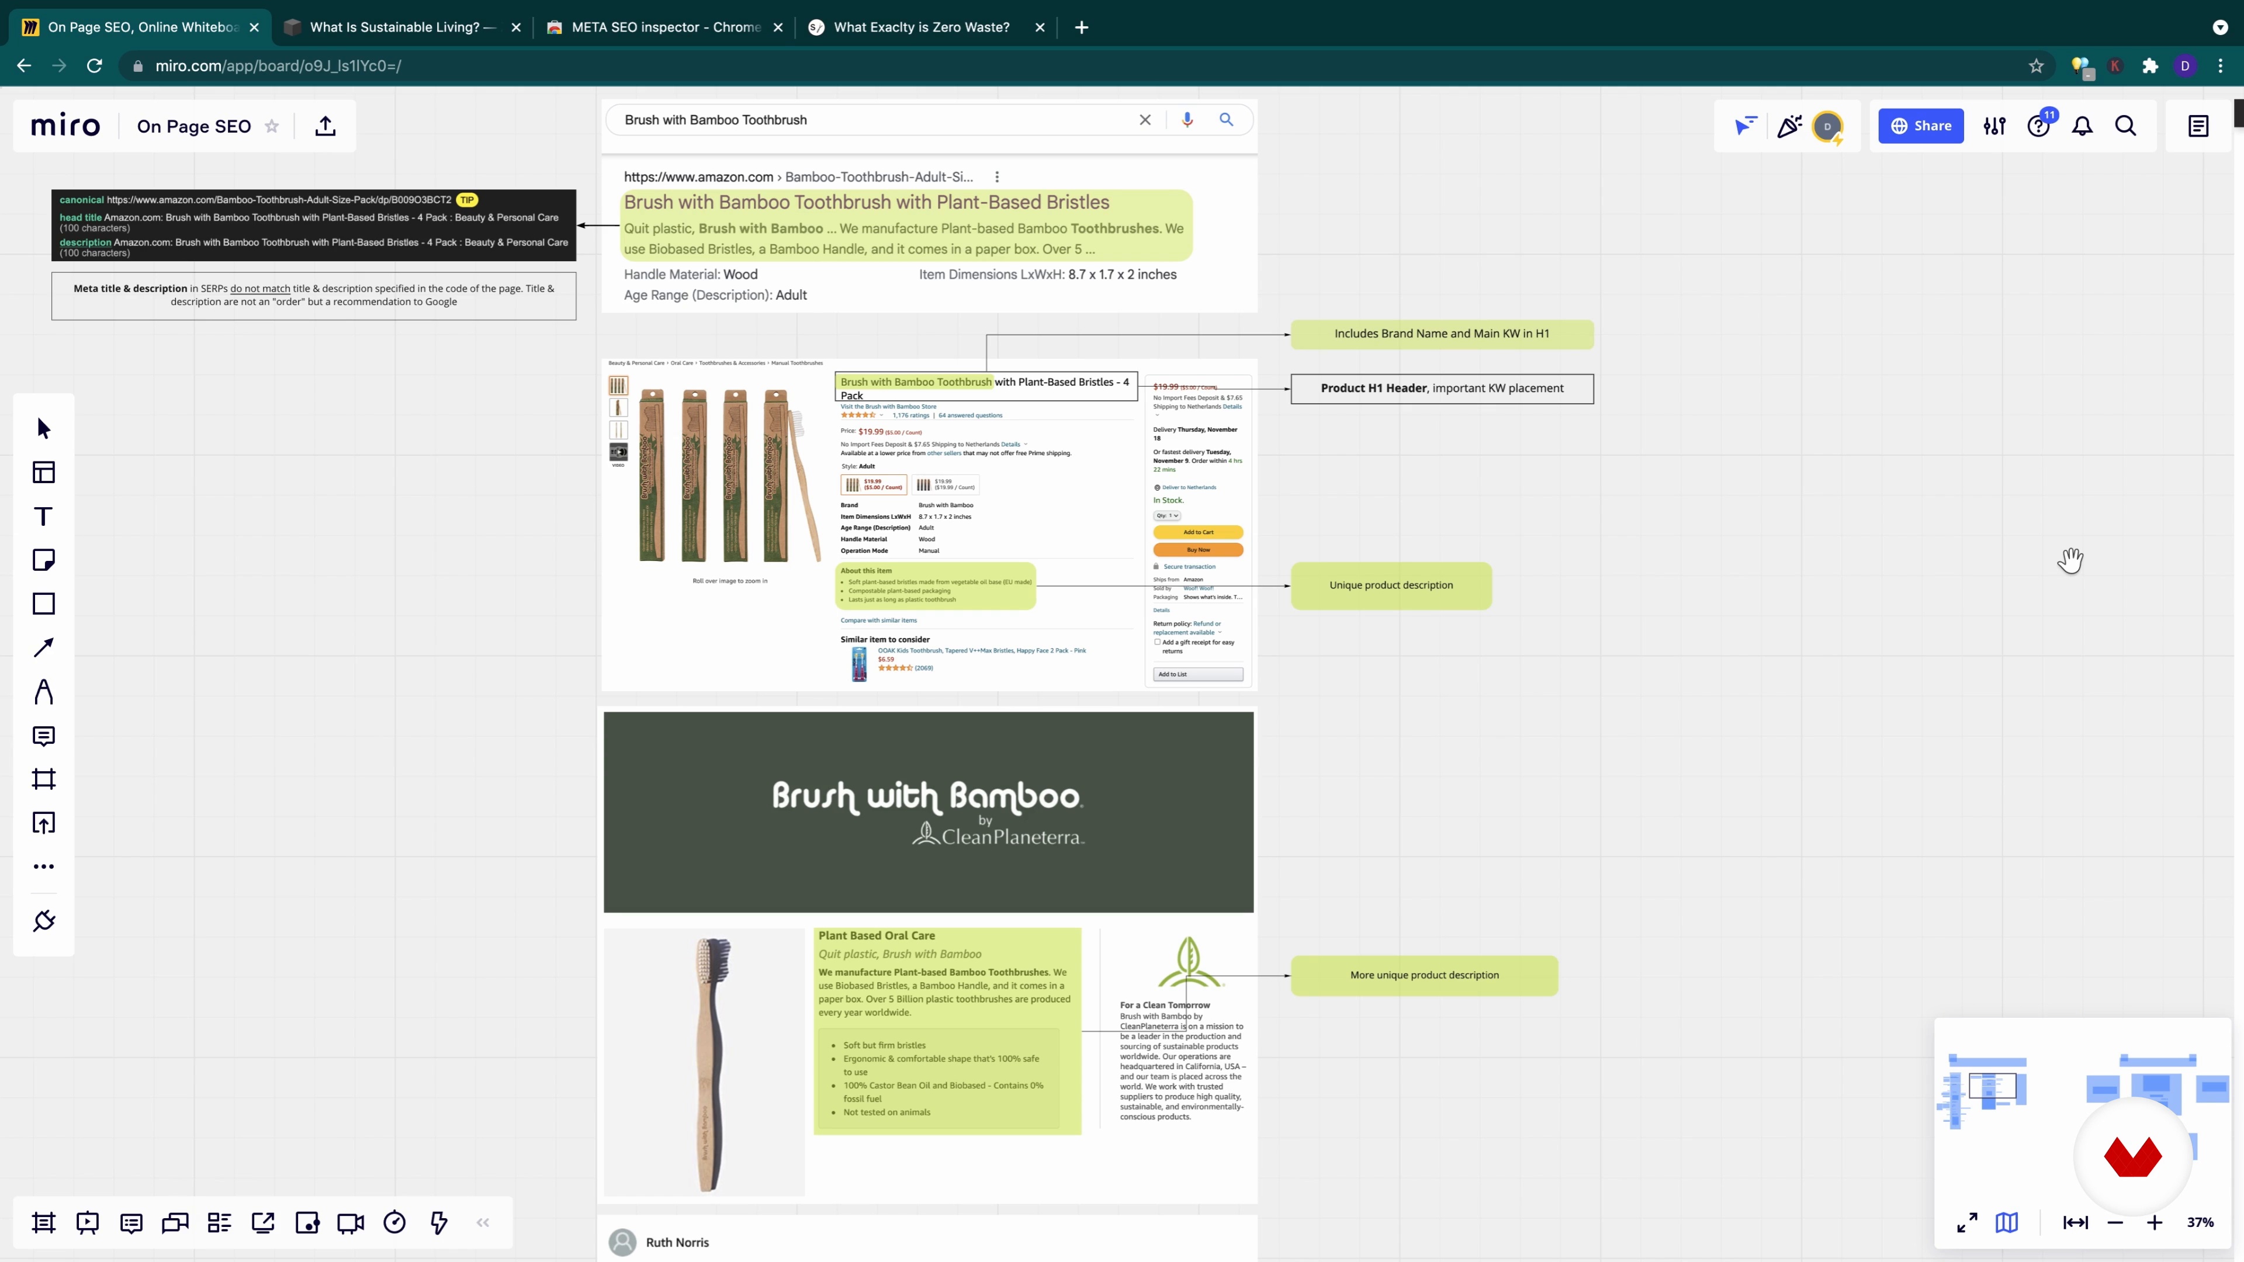
Task: Reload the page
Action: [95, 65]
